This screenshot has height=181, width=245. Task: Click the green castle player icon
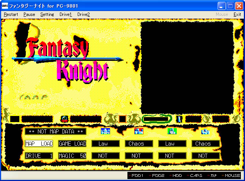point(172,131)
